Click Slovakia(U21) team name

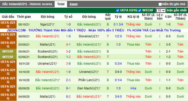89,36
